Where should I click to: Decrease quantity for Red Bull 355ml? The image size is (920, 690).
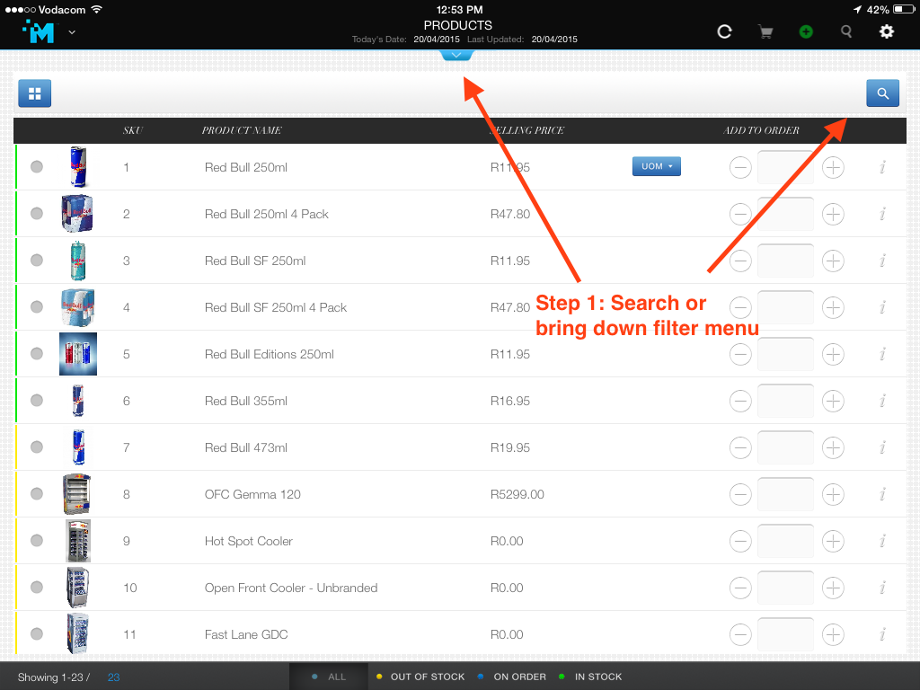pos(740,402)
